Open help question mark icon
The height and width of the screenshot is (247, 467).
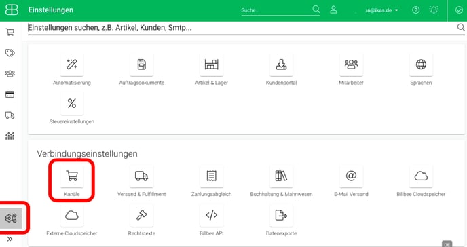click(x=416, y=9)
